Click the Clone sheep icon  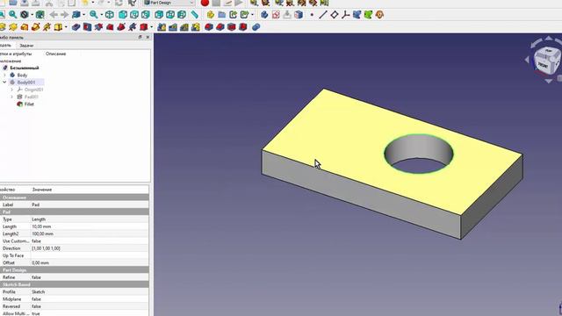tap(379, 15)
